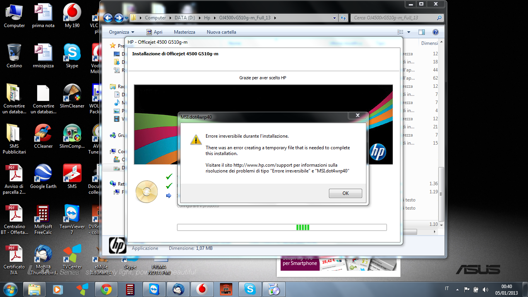The width and height of the screenshot is (528, 297).
Task: Launch CCleaner from the desktop
Action: [43, 136]
